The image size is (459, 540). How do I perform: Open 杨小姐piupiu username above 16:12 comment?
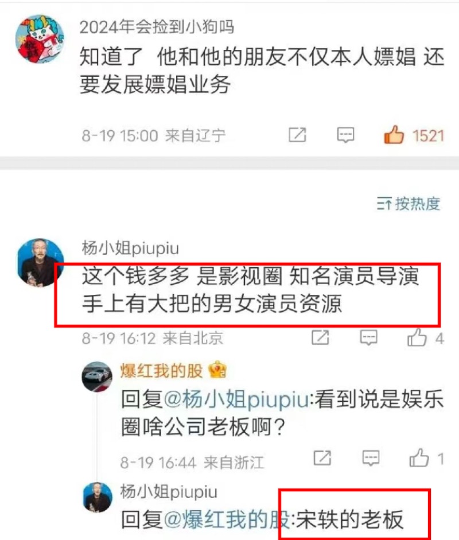(130, 248)
